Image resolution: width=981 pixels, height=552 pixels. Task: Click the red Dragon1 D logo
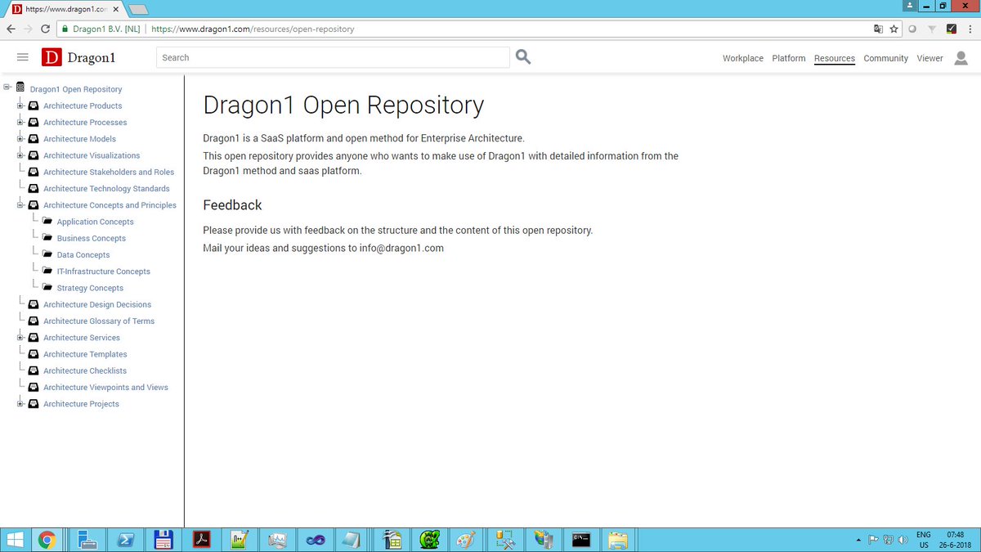tap(52, 57)
